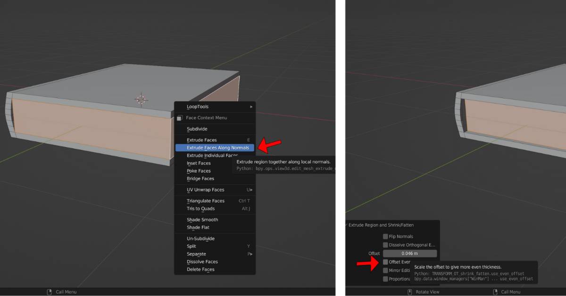Expand the Separate submenu
The width and height of the screenshot is (566, 296).
tap(203, 254)
